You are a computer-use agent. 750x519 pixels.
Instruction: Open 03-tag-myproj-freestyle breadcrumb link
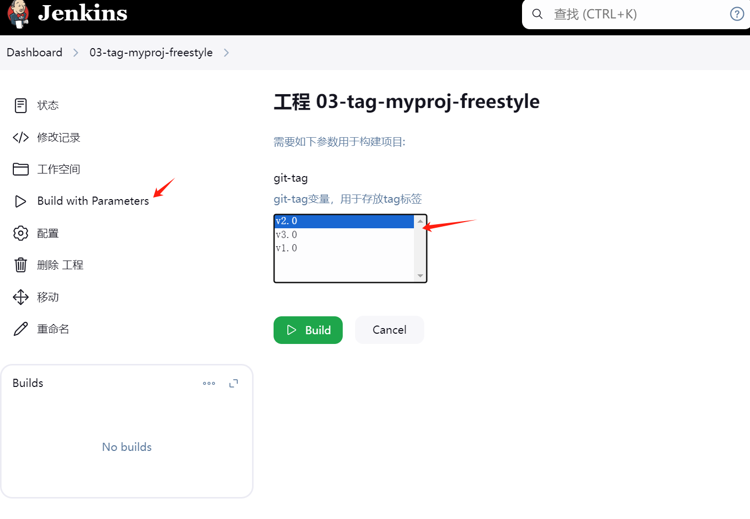151,52
